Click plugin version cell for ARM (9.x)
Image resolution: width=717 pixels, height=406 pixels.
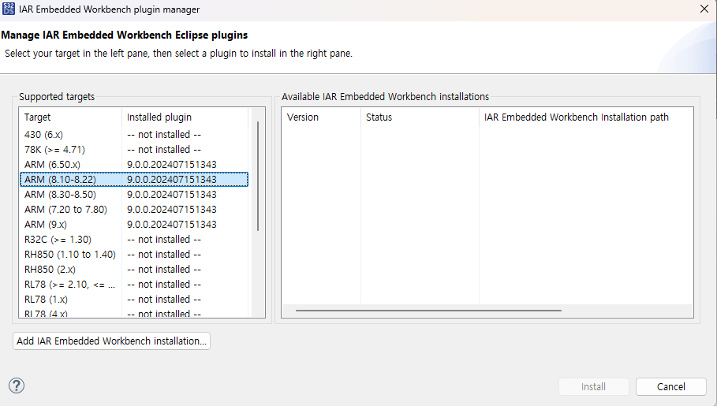[172, 225]
